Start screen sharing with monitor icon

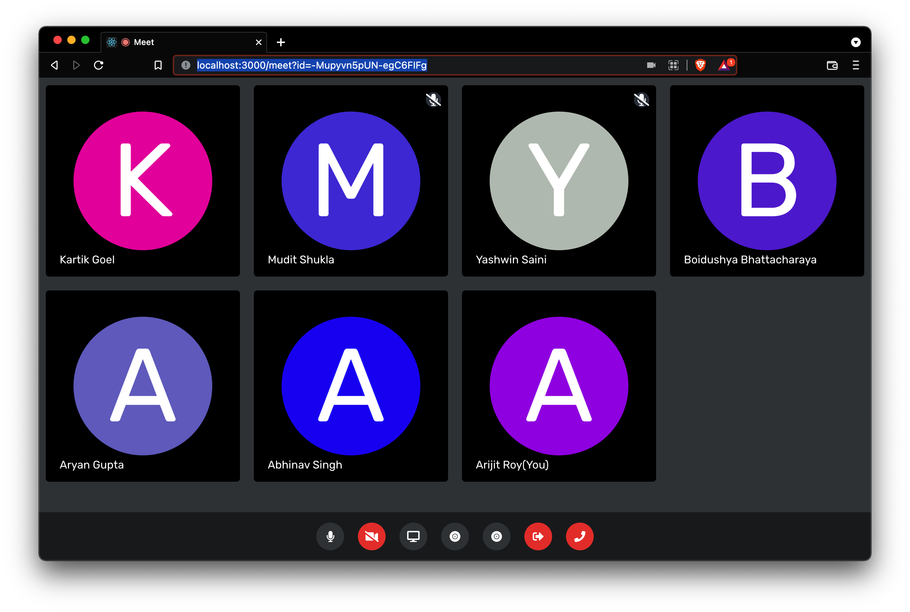pyautogui.click(x=413, y=536)
